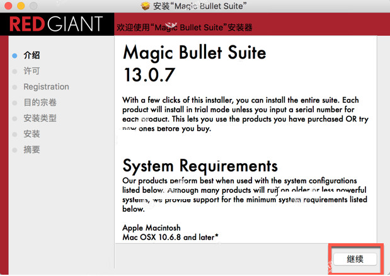390x276 pixels.
Task: Click the Red Giant logo
Action: pyautogui.click(x=56, y=25)
